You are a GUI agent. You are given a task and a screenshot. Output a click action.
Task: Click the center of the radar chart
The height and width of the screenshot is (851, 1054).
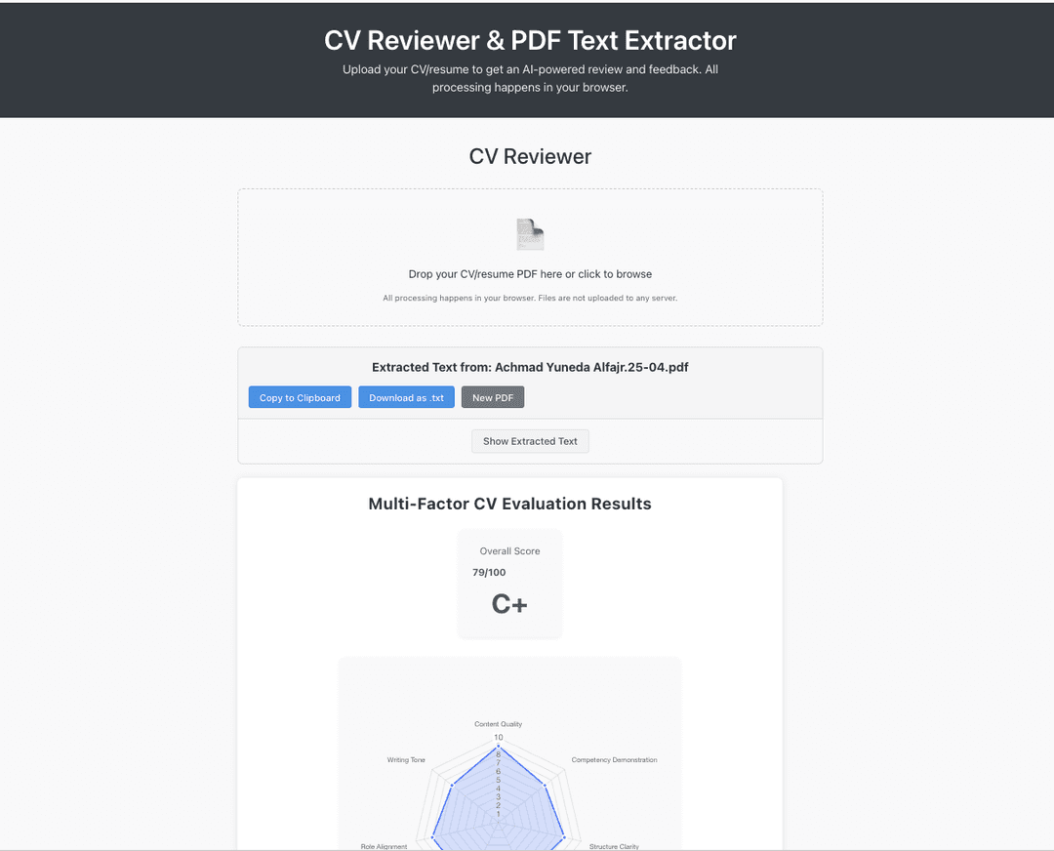click(499, 821)
